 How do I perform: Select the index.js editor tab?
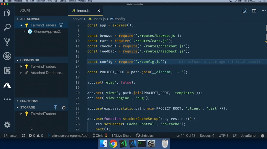click(x=83, y=11)
